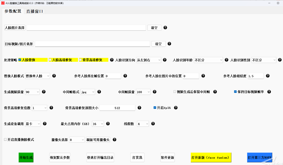Open the 人脸识别年龄 dropdown
The image size is (283, 165).
coord(208,60)
